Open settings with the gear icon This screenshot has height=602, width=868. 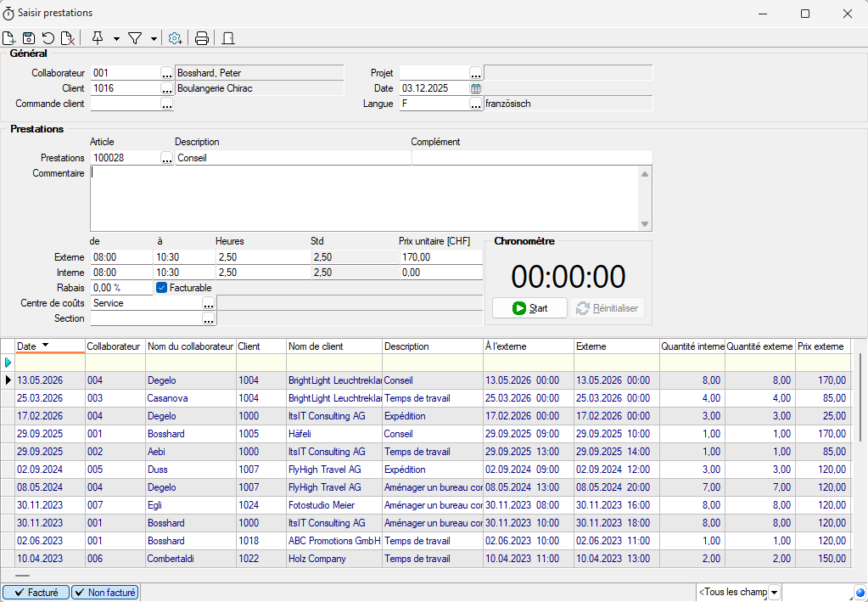(x=175, y=38)
